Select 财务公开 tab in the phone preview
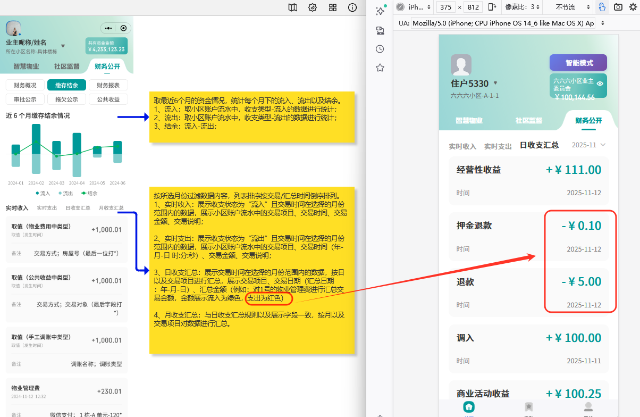640x417 pixels. click(x=588, y=121)
